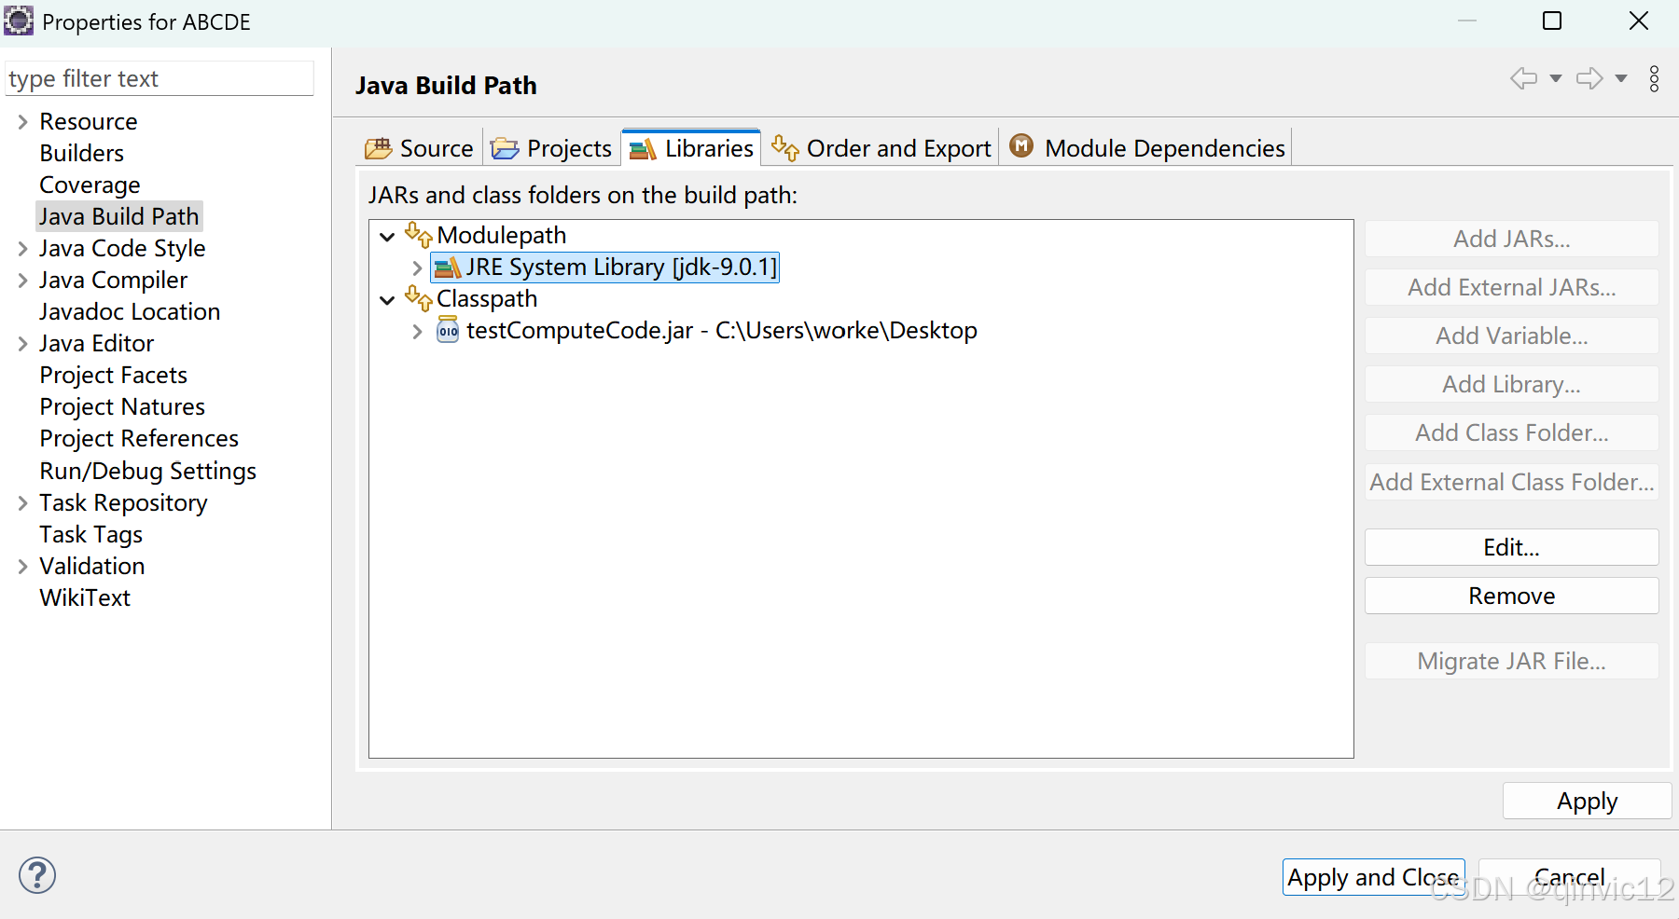The width and height of the screenshot is (1679, 919).
Task: Open the Order and Export tab
Action: tap(881, 148)
